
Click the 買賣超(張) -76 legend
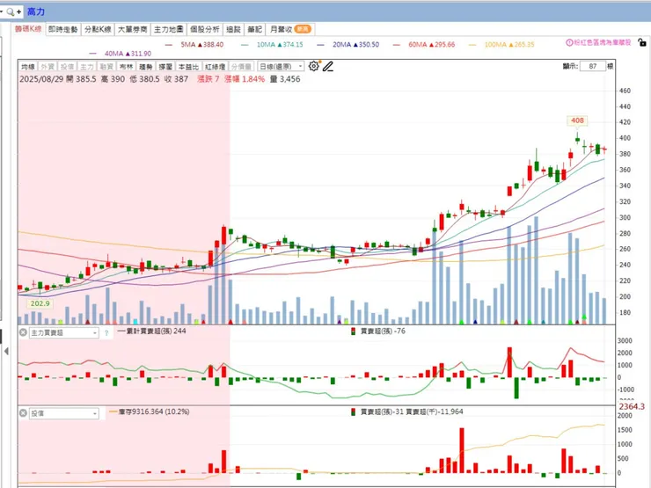pyautogui.click(x=377, y=331)
